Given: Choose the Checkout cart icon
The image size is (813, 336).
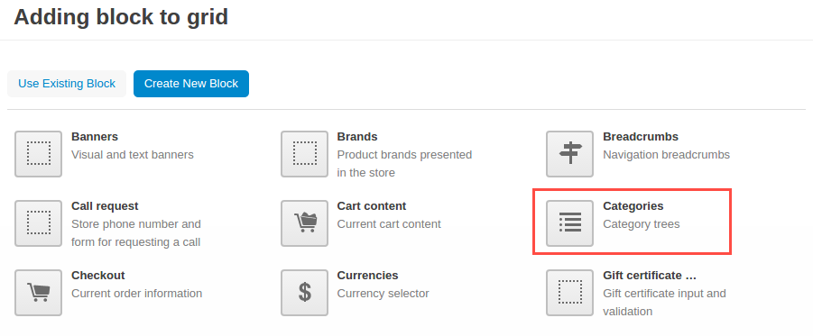Looking at the screenshot, I should coord(39,293).
